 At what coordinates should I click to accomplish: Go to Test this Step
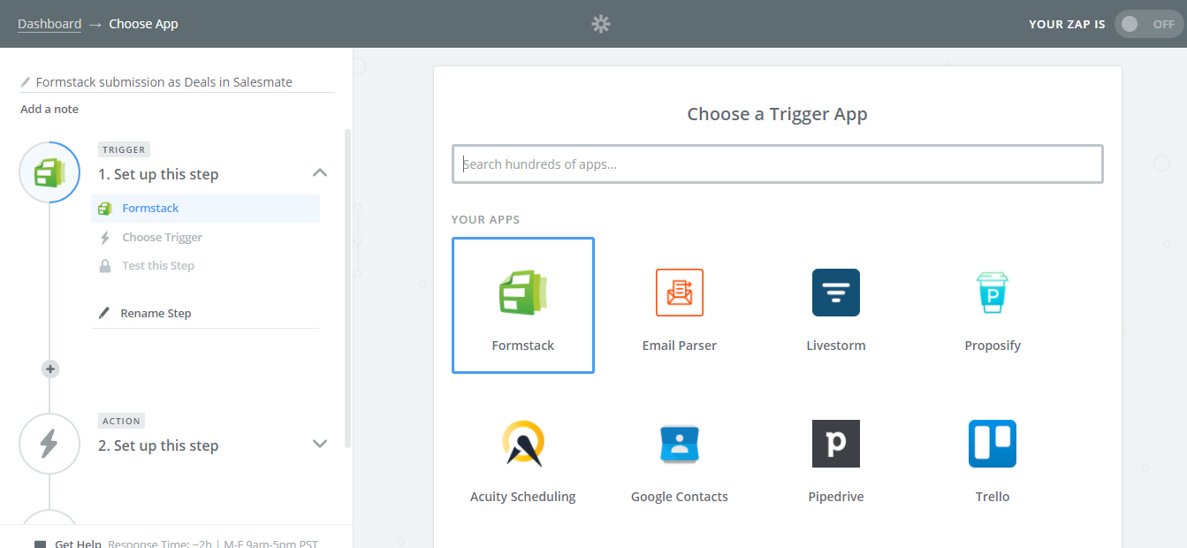pyautogui.click(x=158, y=266)
